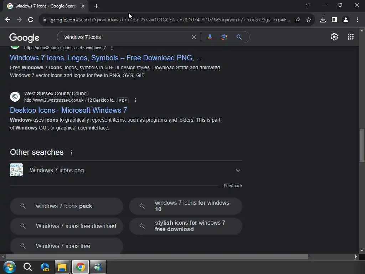Screen dimensions: 365x274
Task: Select the windows 7 icons Google Search tab
Action: [46, 6]
